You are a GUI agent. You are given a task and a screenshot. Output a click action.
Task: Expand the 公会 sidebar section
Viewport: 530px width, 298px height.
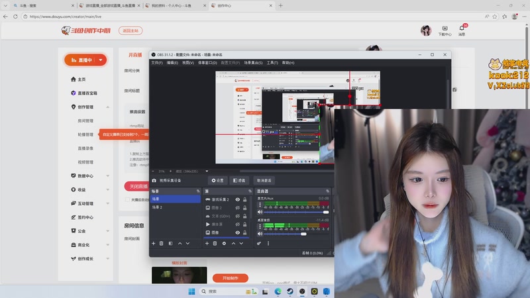click(x=107, y=231)
